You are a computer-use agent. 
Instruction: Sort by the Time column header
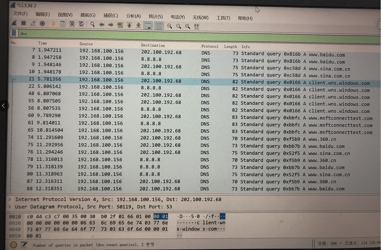[42, 43]
